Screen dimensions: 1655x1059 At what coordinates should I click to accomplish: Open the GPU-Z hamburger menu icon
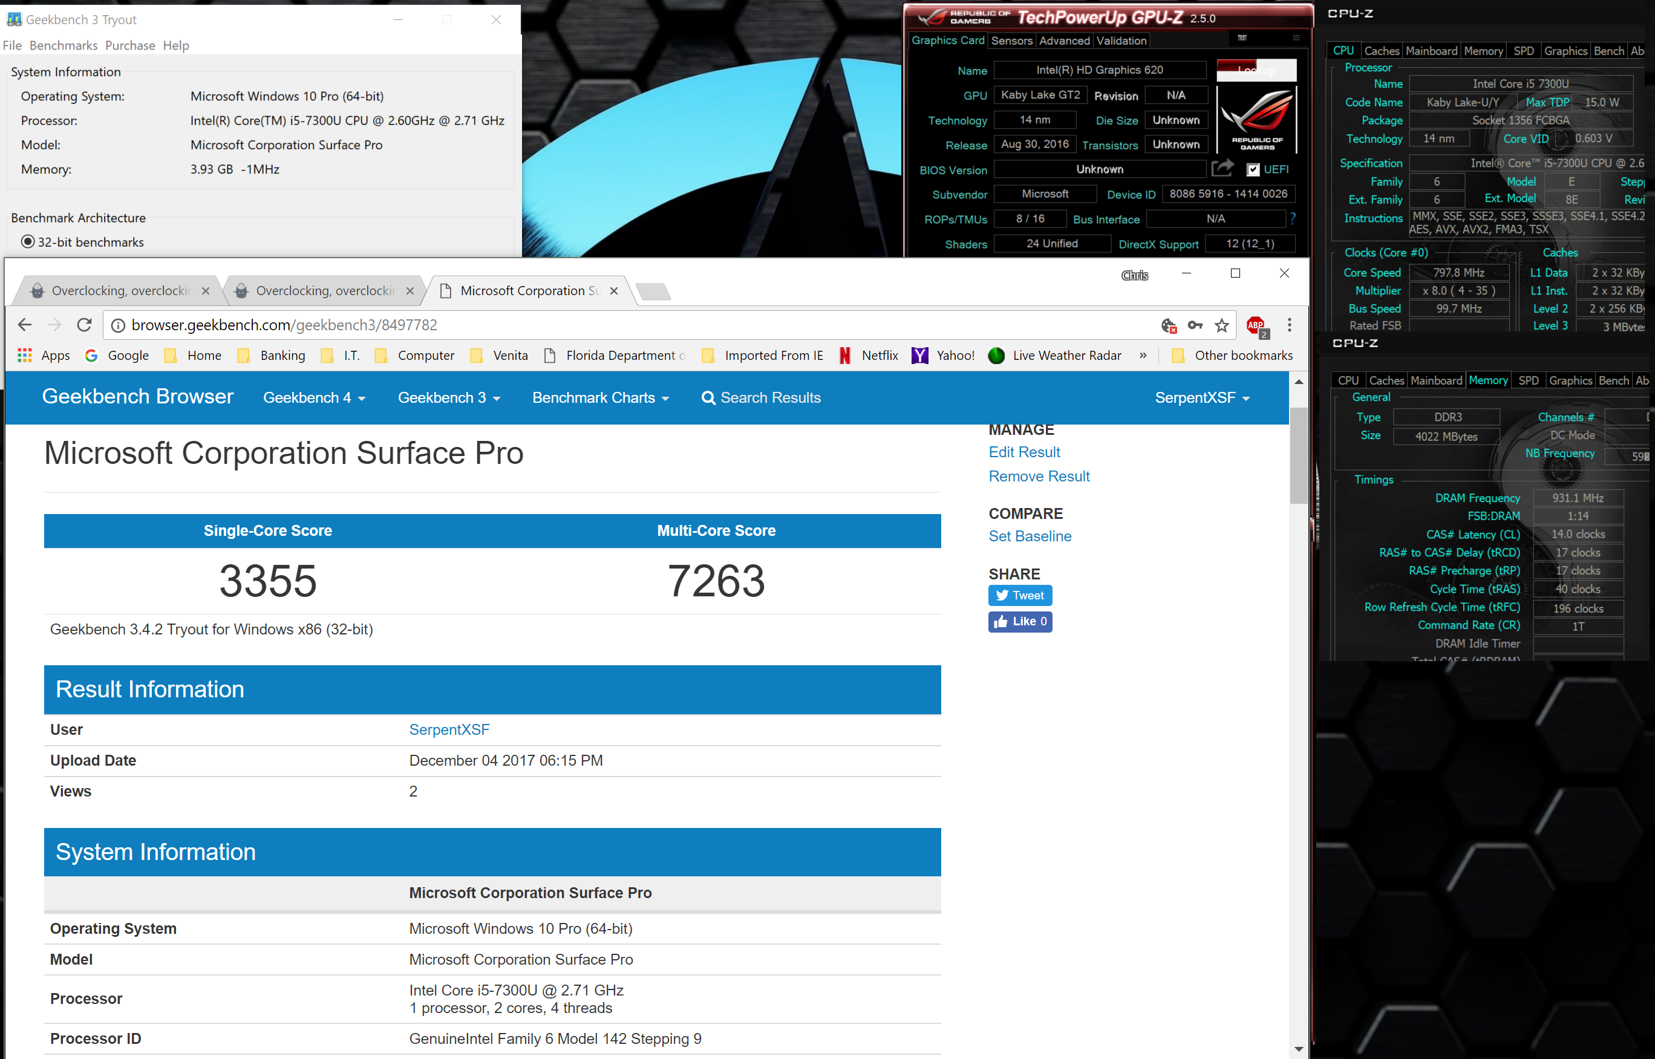1296,38
